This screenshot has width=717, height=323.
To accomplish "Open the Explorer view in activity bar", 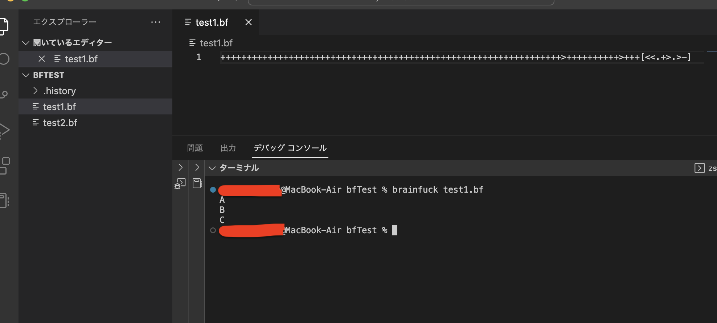I will (x=4, y=26).
